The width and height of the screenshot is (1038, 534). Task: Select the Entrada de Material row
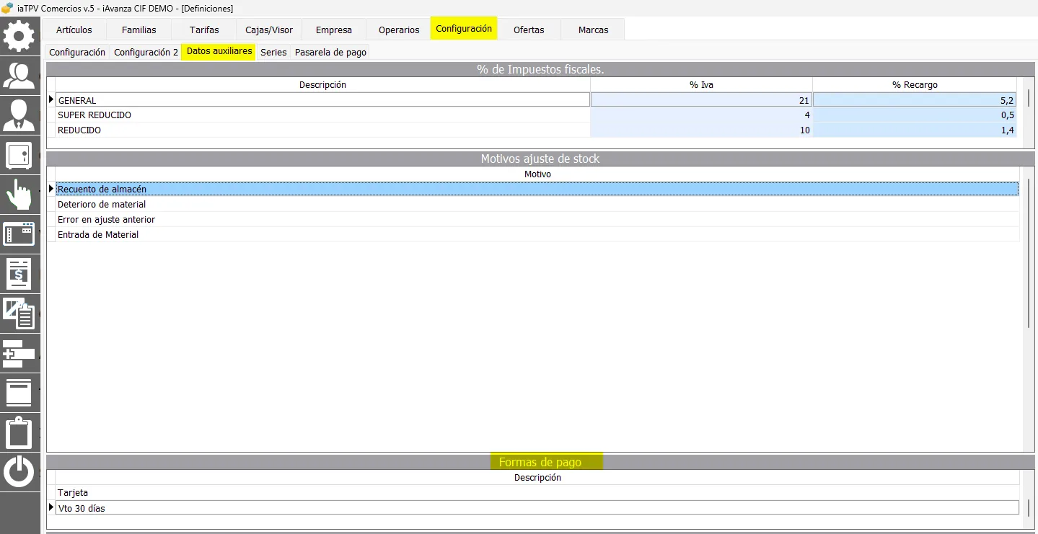pyautogui.click(x=537, y=235)
